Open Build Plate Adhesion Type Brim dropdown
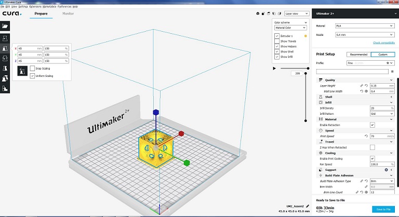This screenshot has width=399, height=217. pos(382,181)
